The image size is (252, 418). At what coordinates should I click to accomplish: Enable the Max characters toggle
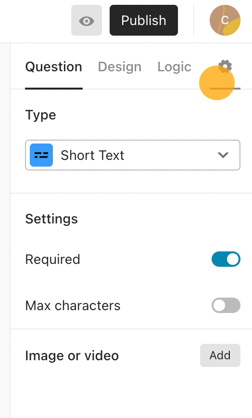pyautogui.click(x=226, y=305)
